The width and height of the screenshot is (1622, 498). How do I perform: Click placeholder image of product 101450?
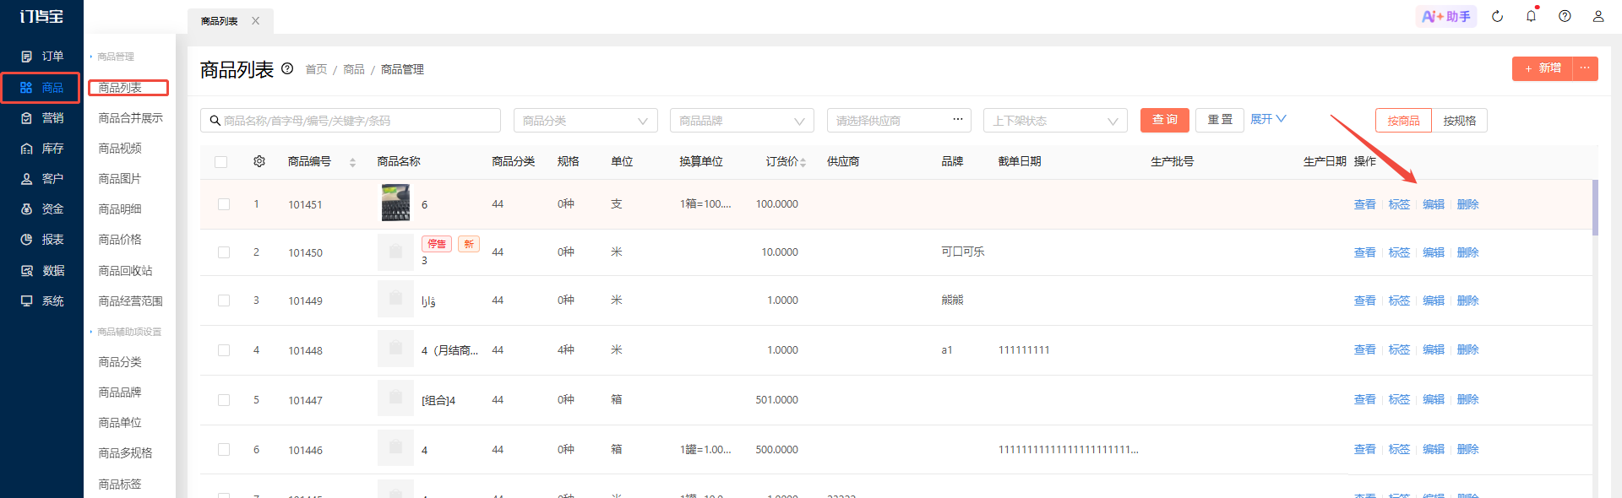395,252
